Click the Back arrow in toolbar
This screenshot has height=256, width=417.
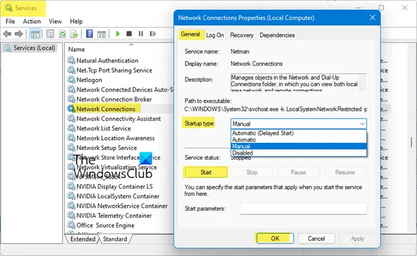7,34
